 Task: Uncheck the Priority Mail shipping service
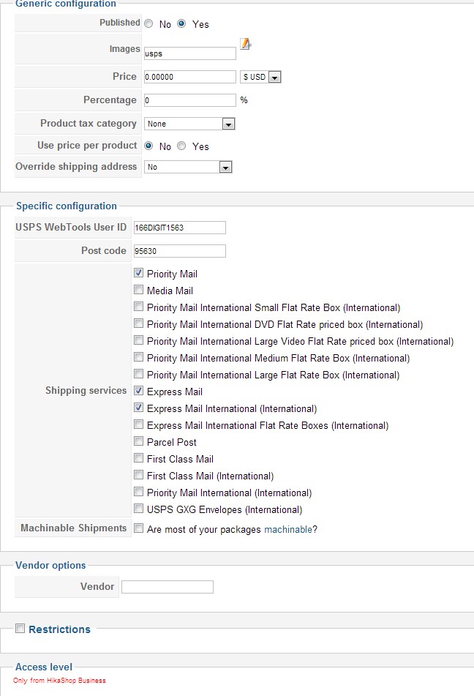coord(139,273)
